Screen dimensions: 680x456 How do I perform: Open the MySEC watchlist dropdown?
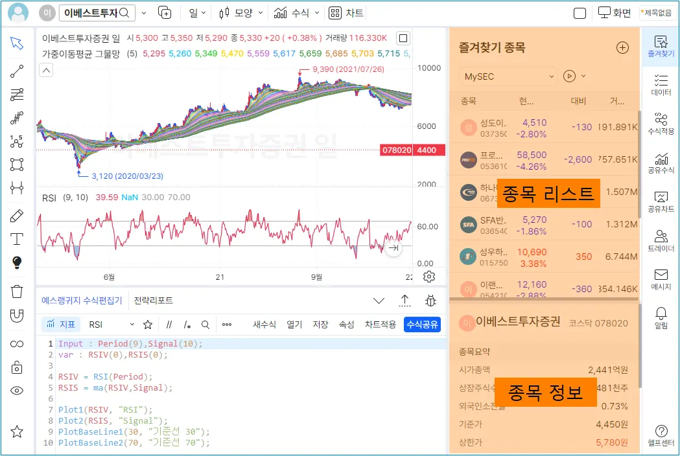(508, 76)
